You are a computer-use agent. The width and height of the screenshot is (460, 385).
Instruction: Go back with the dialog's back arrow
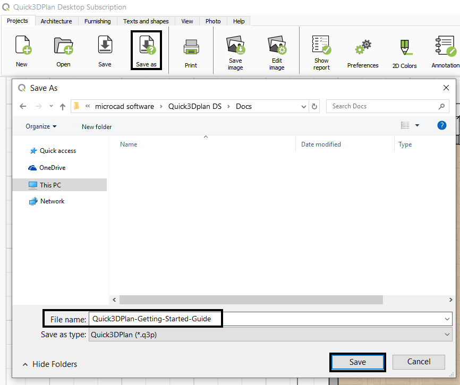[23, 106]
